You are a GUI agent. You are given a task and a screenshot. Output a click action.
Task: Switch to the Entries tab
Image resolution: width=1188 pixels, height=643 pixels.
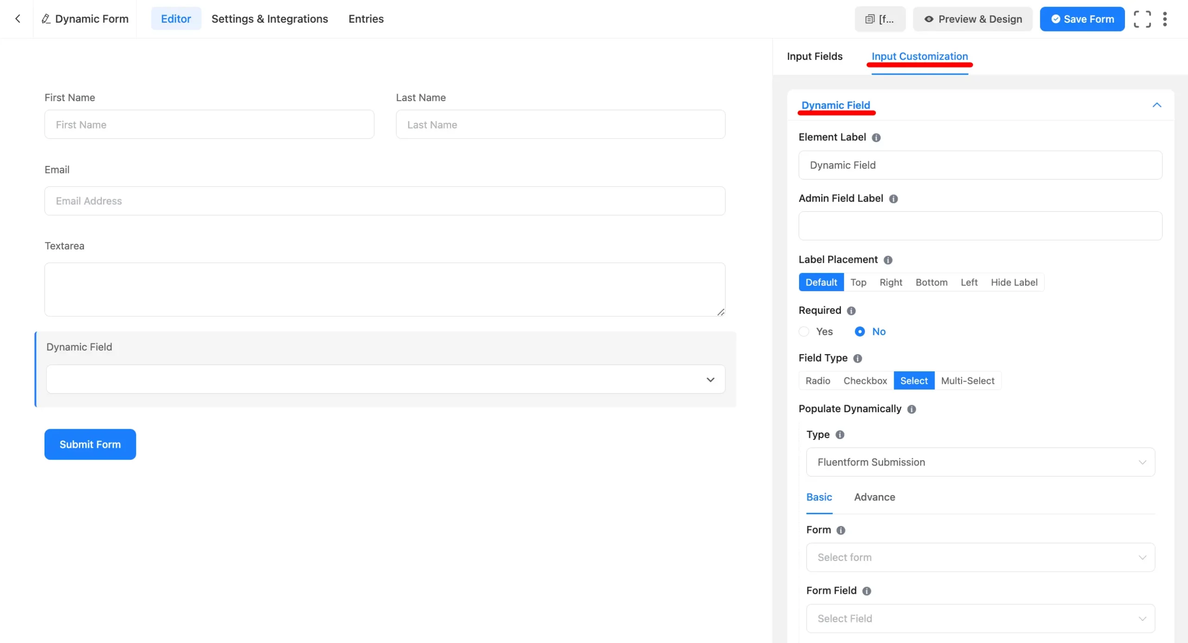coord(366,19)
